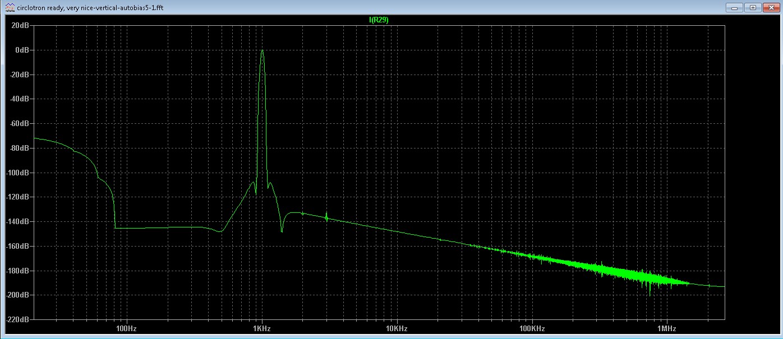Click the 0dB vertical axis label
This screenshot has height=339, width=783.
[x=21, y=50]
